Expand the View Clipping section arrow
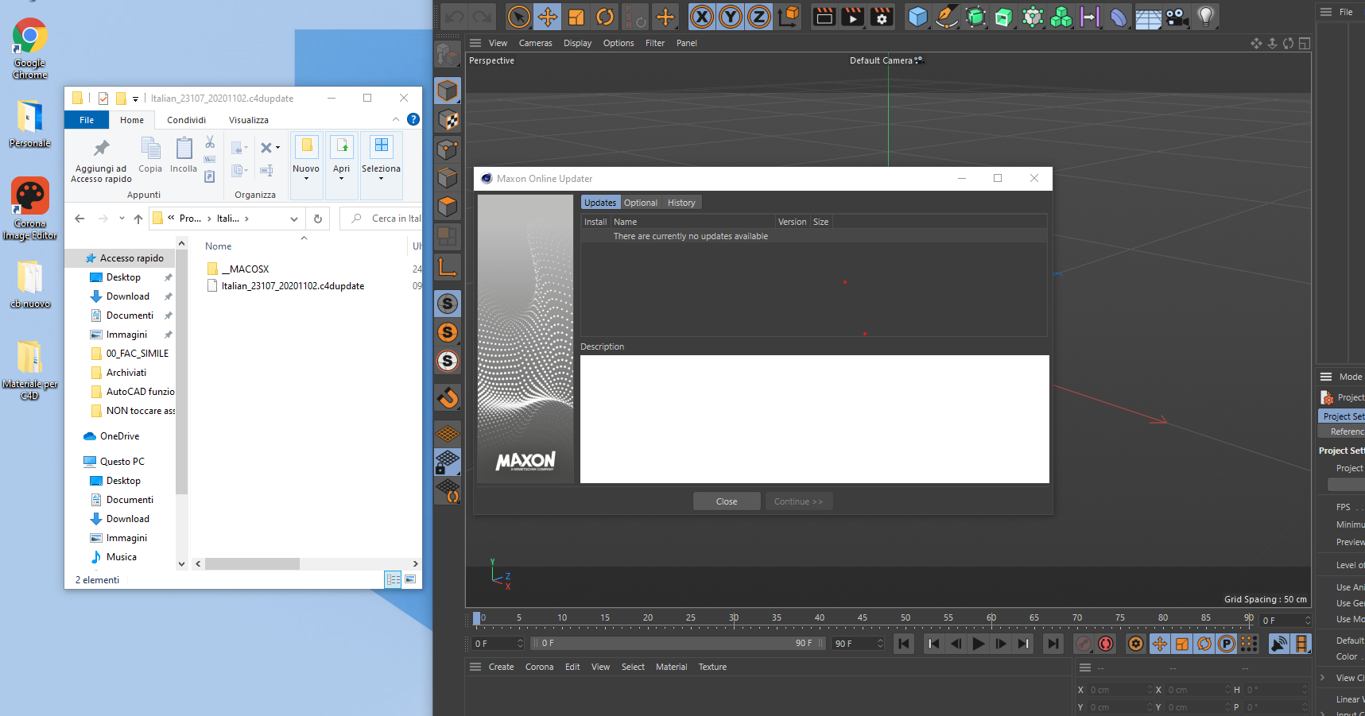 1322,678
